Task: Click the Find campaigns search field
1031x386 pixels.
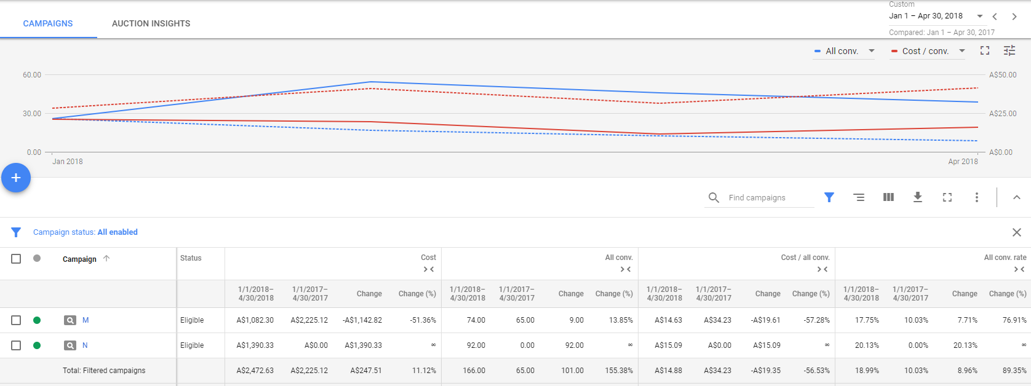Action: tap(766, 197)
